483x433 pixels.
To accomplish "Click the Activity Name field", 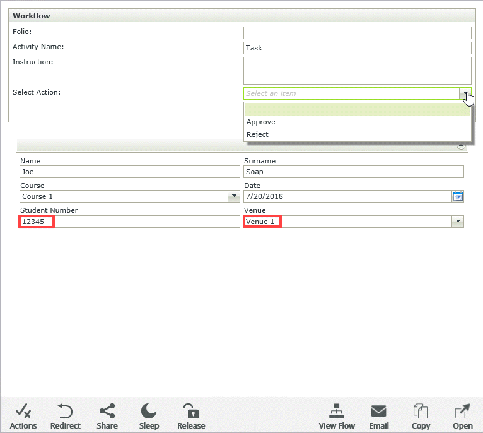I will pos(358,48).
